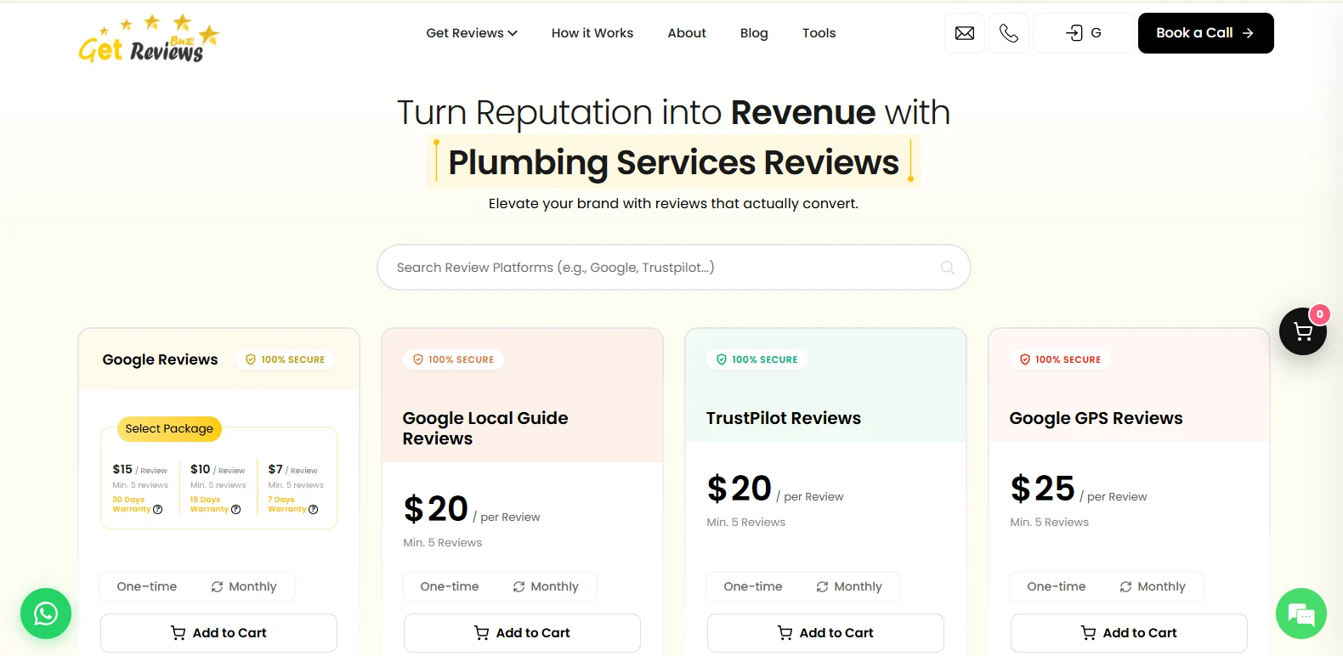Select One-time for Google GPS Reviews
1343x656 pixels.
click(x=1057, y=586)
